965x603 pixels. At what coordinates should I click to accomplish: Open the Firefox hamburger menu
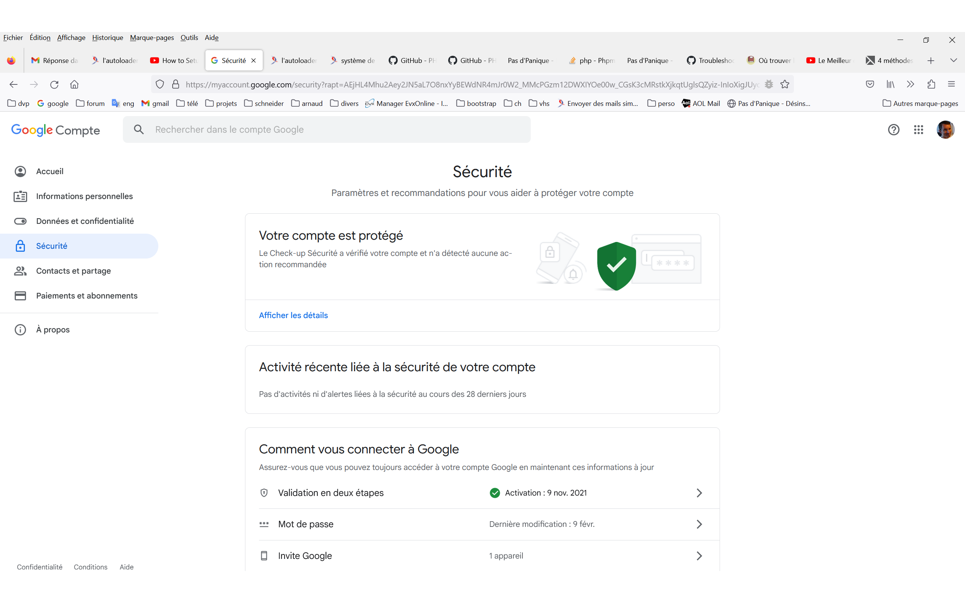pos(951,84)
